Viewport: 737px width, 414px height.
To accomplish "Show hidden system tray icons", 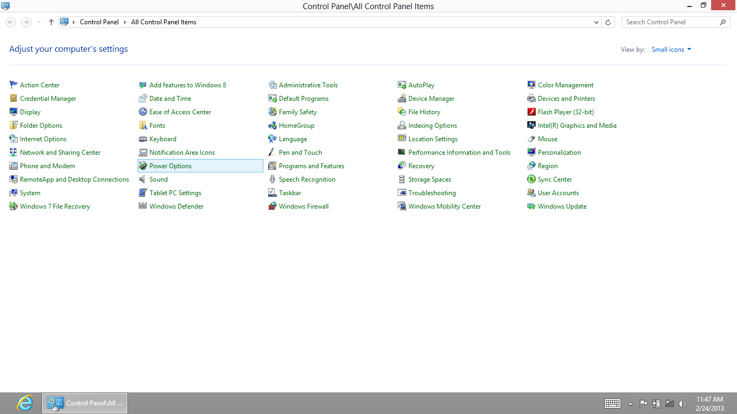I will coord(630,404).
